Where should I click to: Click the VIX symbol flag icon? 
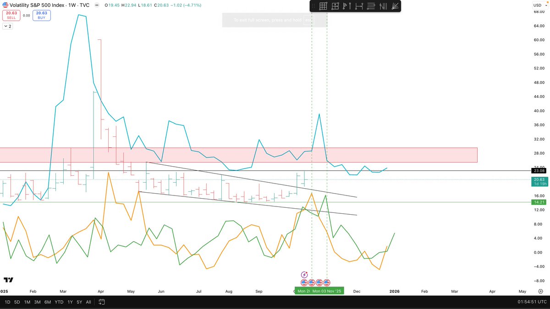click(5, 5)
